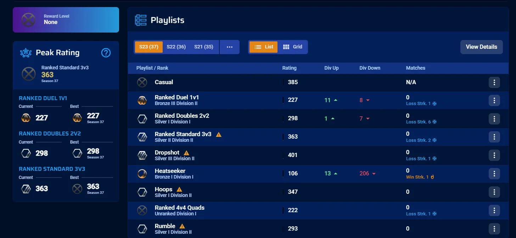Viewport: 516px width, 238px height.
Task: Click the Ranked Standard 3v3 row rank icon
Action: (142, 137)
